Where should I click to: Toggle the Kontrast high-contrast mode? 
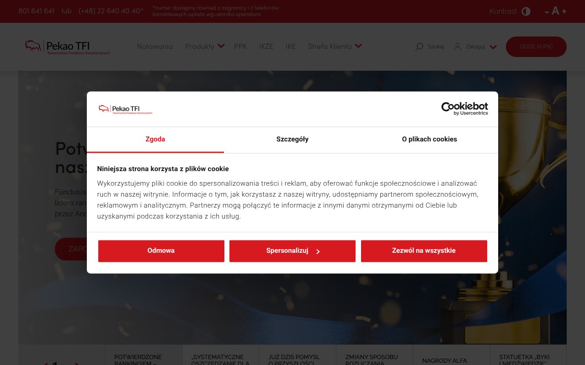pos(526,11)
